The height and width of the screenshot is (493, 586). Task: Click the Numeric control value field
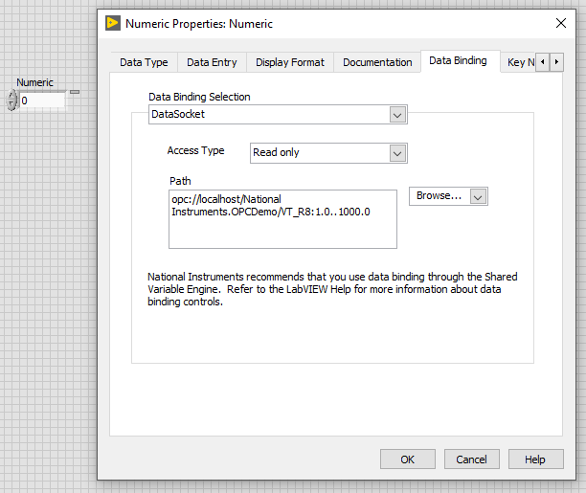pos(42,100)
